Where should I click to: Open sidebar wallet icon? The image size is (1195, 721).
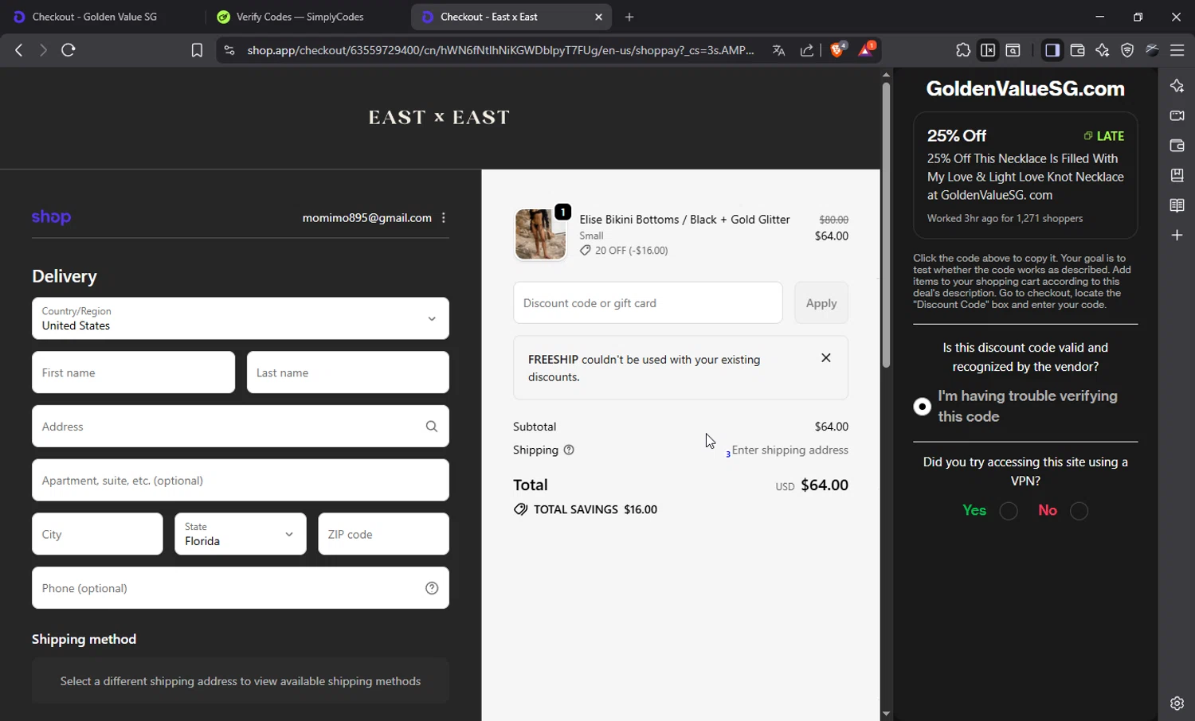pos(1177,146)
